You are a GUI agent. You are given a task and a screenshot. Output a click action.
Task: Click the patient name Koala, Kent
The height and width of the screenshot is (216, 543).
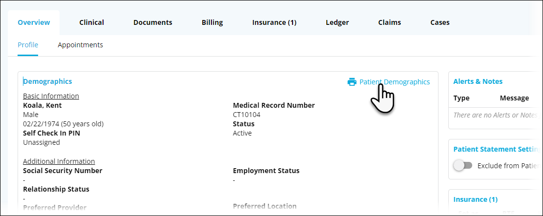[x=42, y=105]
